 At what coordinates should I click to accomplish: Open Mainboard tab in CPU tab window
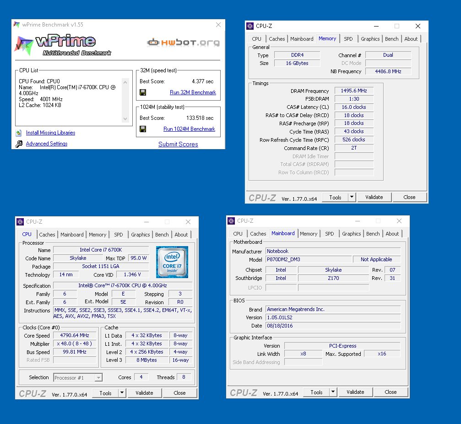click(72, 235)
